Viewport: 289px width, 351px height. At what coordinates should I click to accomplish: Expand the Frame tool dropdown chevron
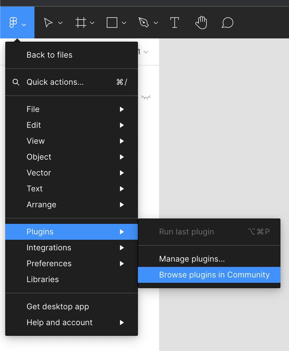coord(92,23)
